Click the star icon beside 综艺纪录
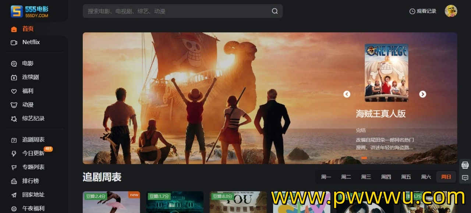Viewport: 471px width, 213px height. pos(14,119)
